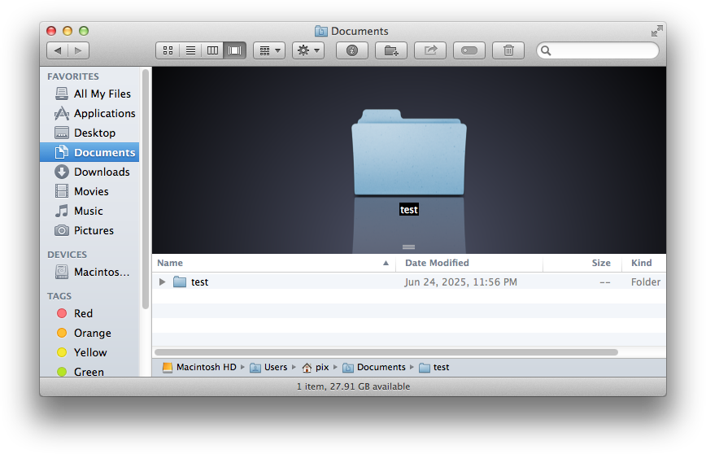Switch to column view mode
This screenshot has height=454, width=706.
point(213,50)
